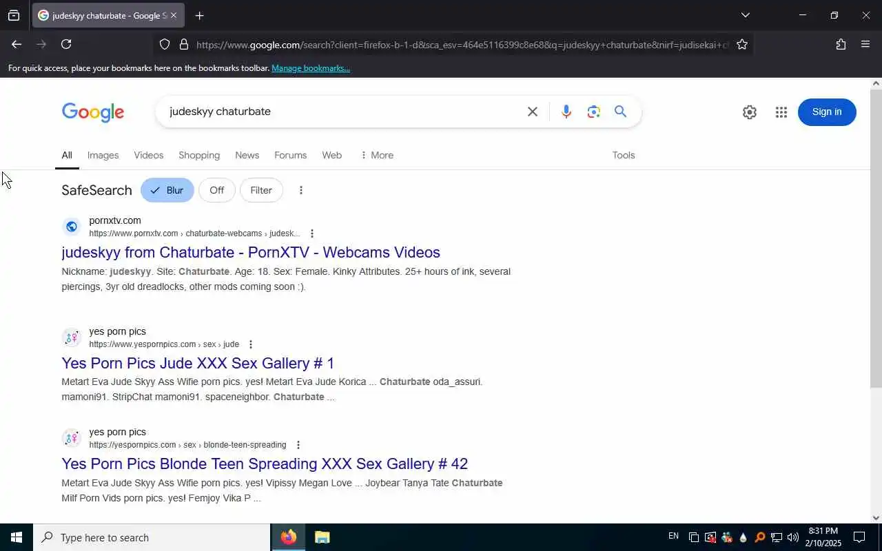Viewport: 882px width, 551px height.
Task: Change the EN input language indicator
Action: 673,537
